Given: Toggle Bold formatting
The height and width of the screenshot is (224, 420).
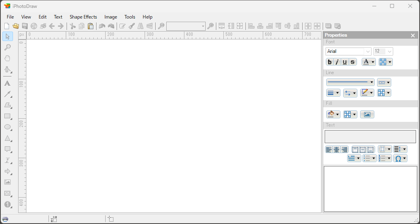Looking at the screenshot, I should click(329, 62).
